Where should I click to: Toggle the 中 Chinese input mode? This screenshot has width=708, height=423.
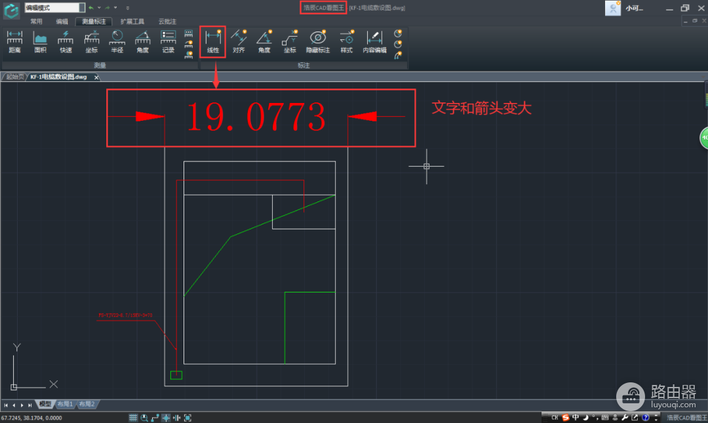576,418
